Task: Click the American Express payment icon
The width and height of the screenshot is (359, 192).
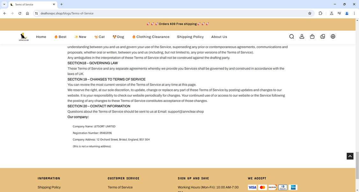Action: [x=293, y=188]
